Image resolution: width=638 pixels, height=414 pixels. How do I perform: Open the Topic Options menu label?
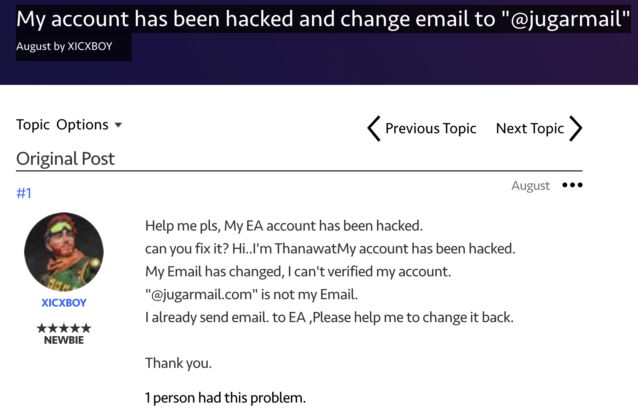coord(62,125)
